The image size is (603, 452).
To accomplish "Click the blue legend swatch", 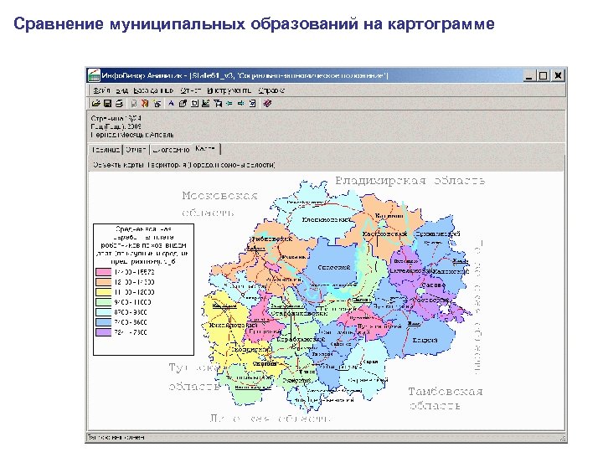I will point(103,322).
